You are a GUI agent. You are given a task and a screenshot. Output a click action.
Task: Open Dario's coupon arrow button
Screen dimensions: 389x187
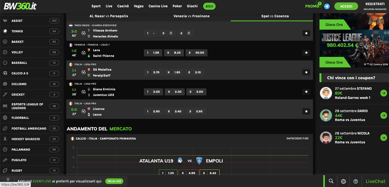click(x=384, y=116)
